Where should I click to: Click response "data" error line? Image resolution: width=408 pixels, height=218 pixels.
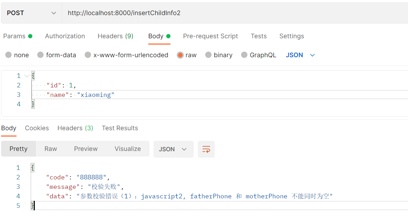click(x=189, y=196)
